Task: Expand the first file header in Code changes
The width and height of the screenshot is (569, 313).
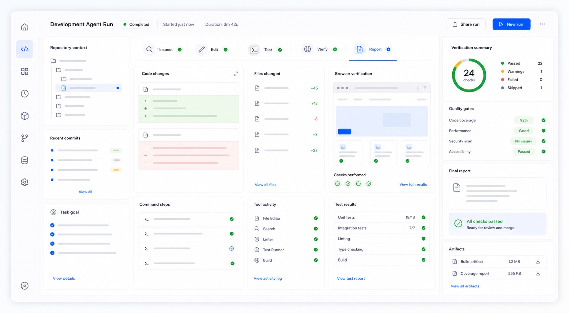Action: click(189, 89)
